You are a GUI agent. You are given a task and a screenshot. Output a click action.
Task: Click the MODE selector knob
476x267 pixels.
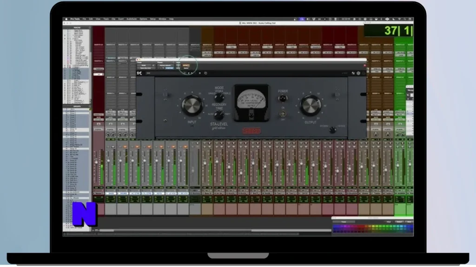point(219,97)
